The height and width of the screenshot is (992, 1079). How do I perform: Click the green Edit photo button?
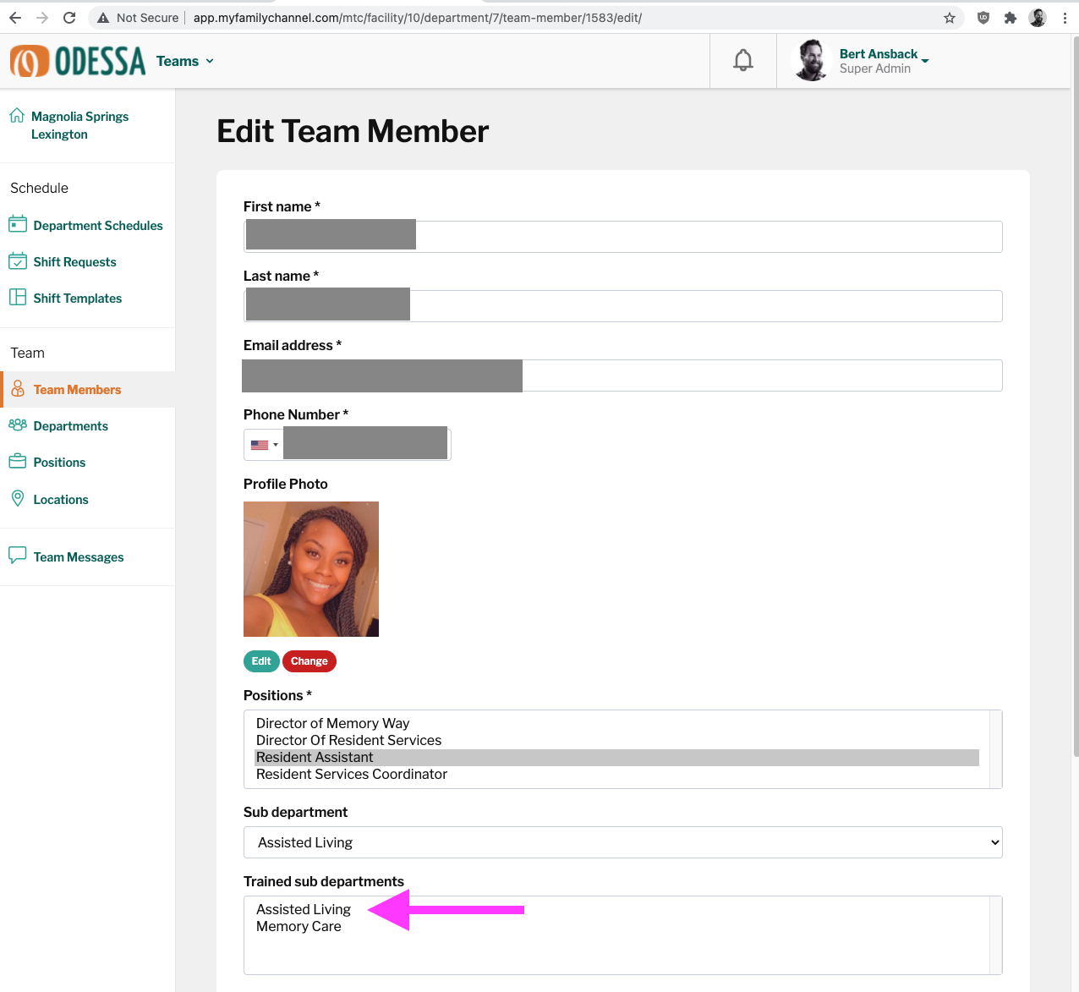pos(261,661)
